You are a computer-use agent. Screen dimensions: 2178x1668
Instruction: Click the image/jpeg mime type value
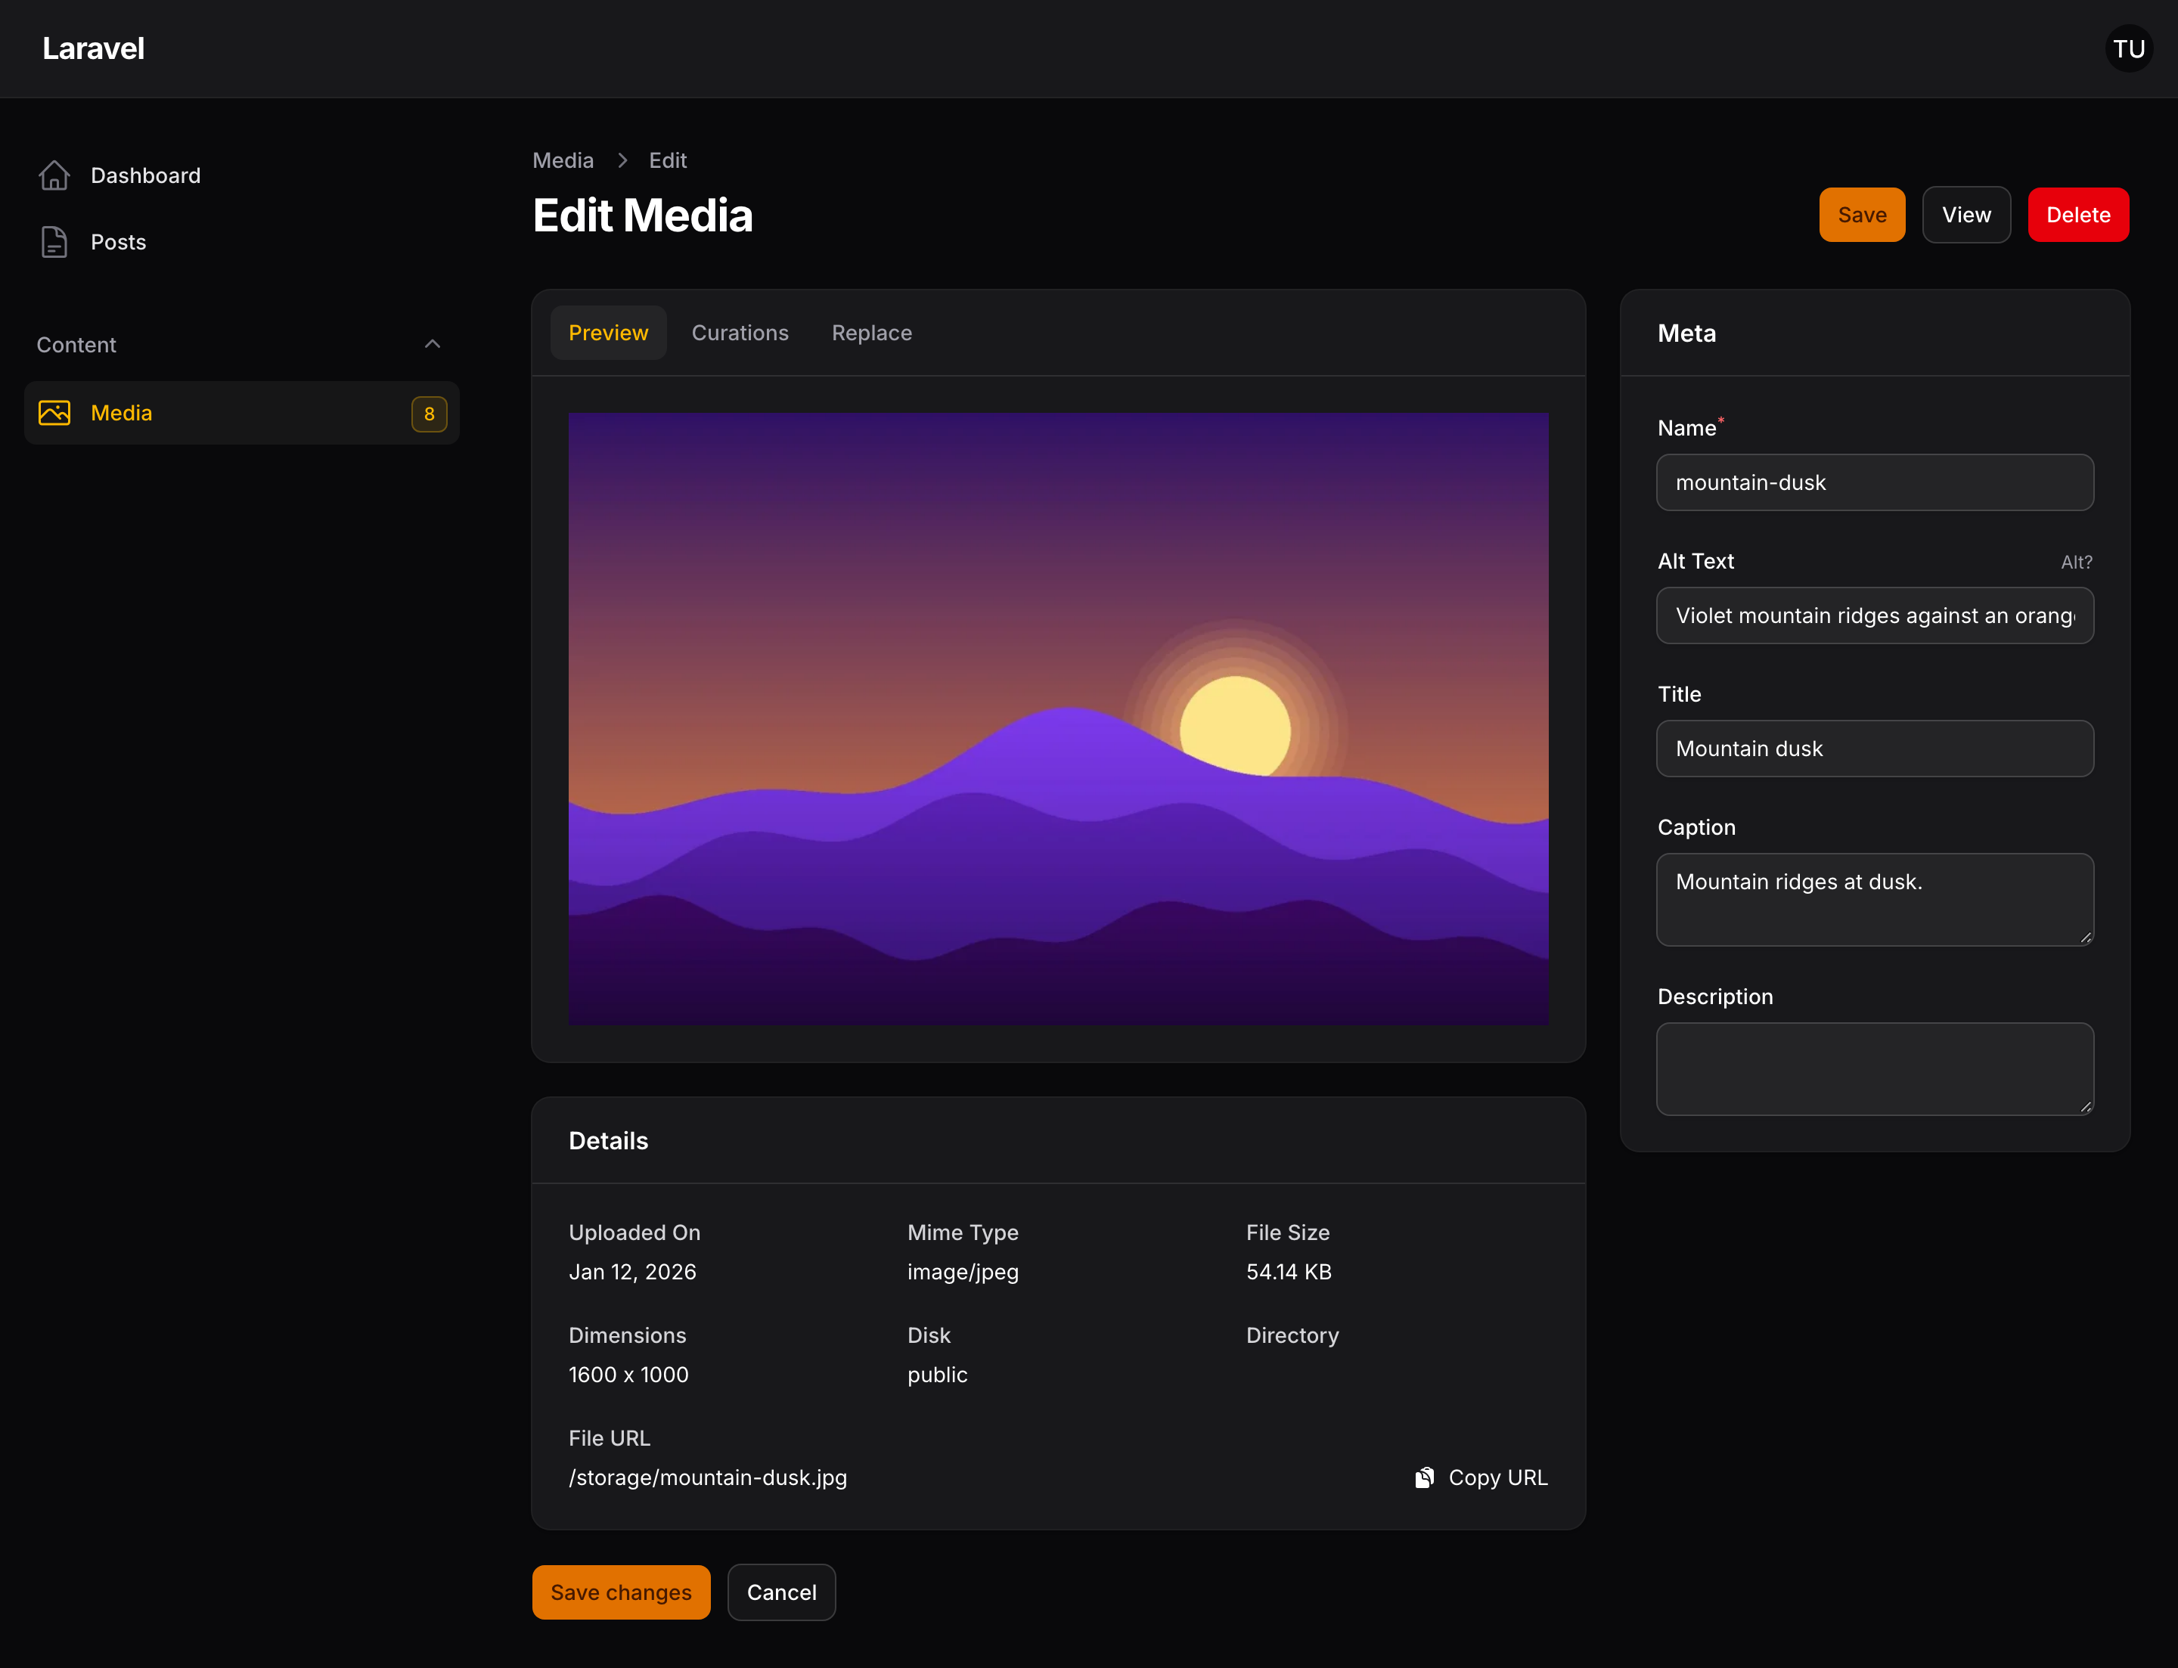pos(963,1272)
